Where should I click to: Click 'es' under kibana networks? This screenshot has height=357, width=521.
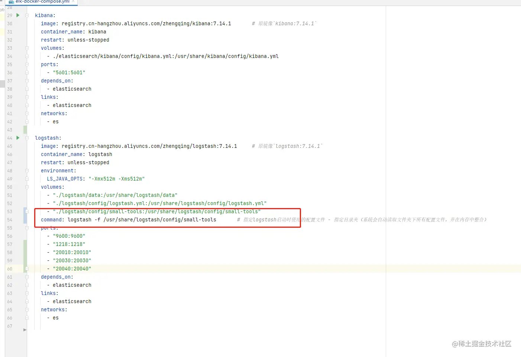point(56,121)
